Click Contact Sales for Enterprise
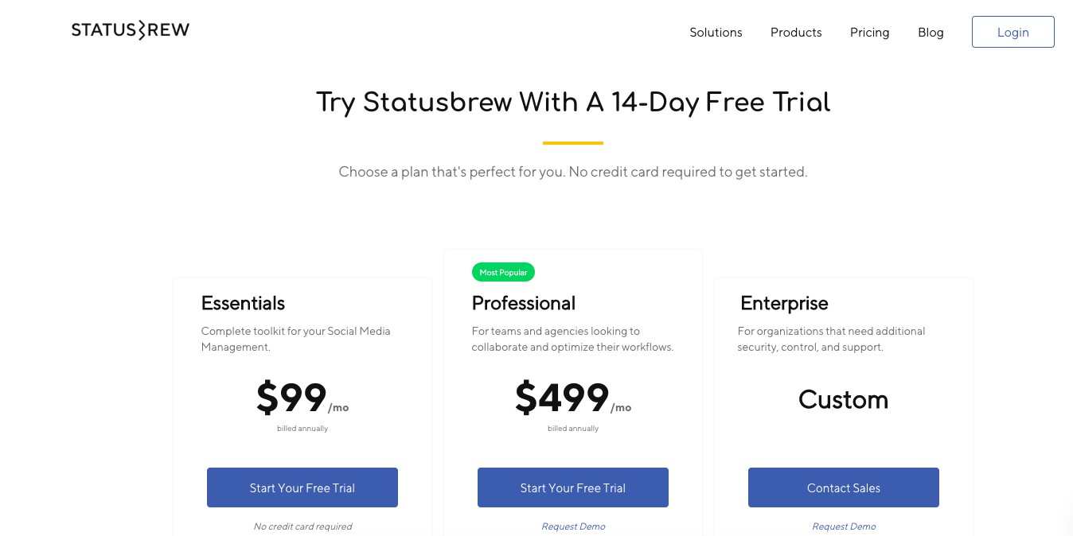 [x=843, y=487]
